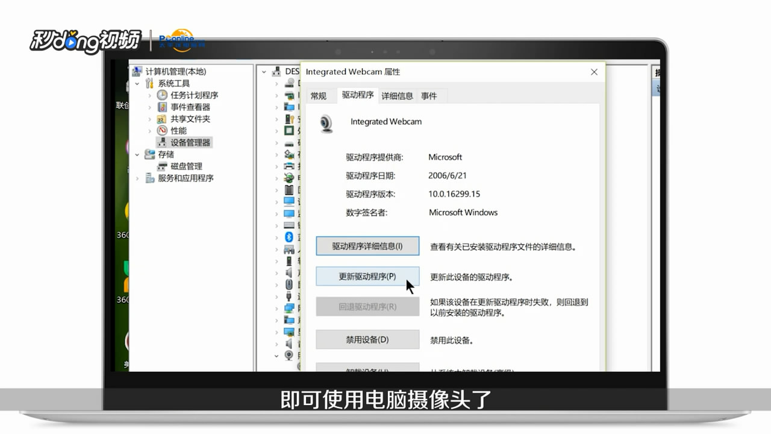
Task: Click the mouse device category icon
Action: point(289,284)
